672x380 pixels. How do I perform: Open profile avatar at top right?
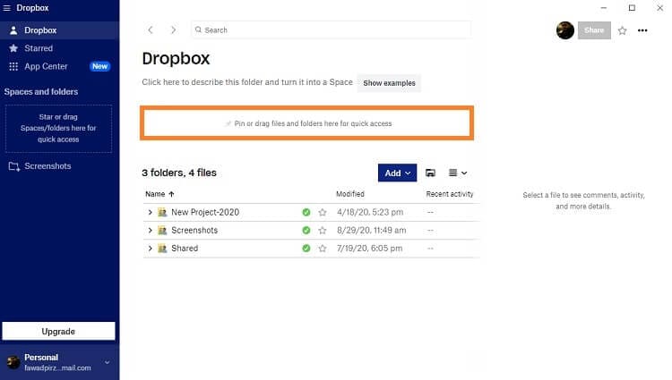click(564, 30)
